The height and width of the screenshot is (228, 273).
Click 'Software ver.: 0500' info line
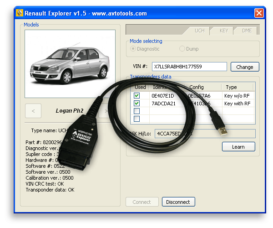48,172
